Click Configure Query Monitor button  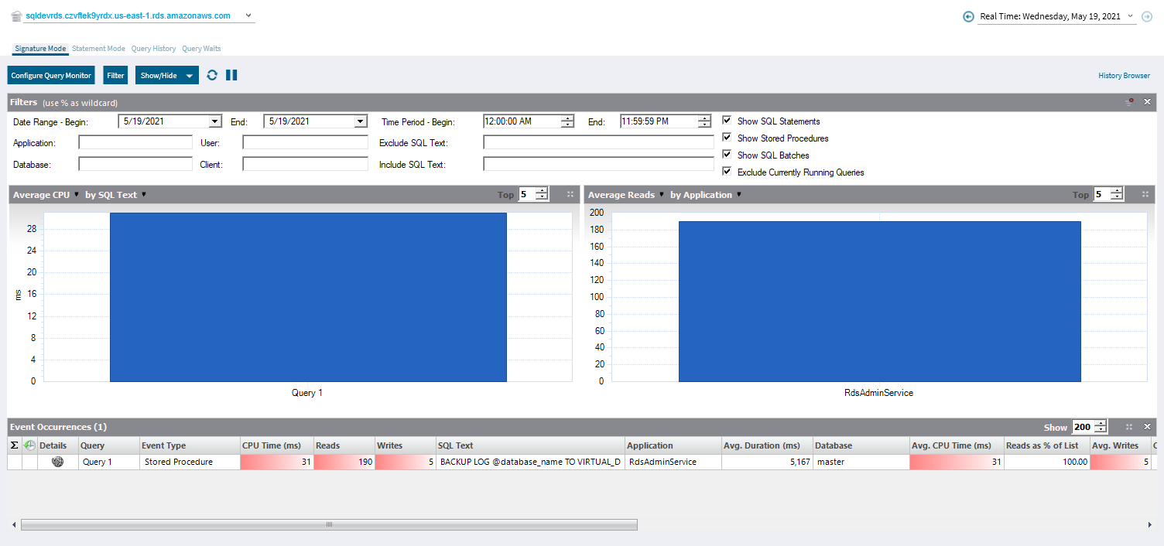[x=51, y=76]
